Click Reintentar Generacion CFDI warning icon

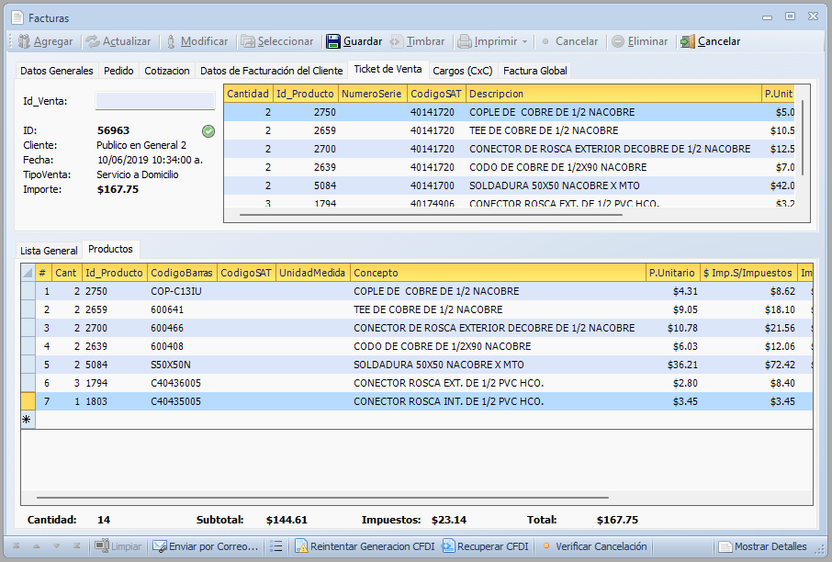point(301,546)
